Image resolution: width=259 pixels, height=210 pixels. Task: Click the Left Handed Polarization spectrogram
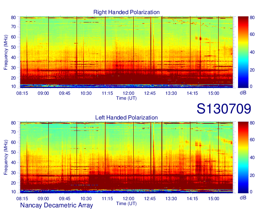click(x=126, y=157)
